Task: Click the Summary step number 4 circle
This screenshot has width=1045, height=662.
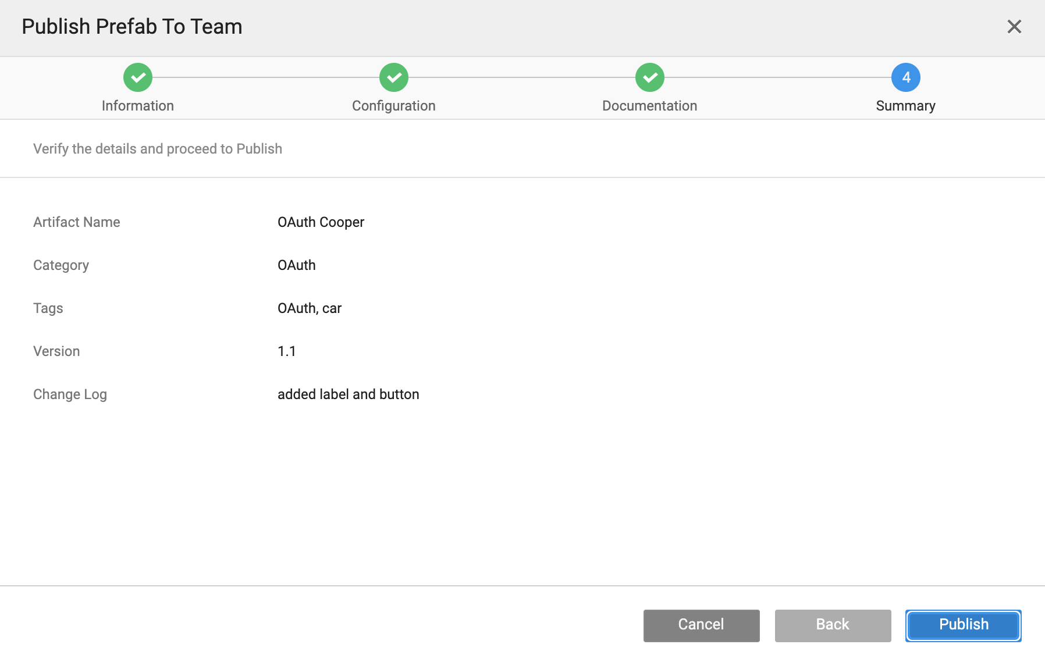Action: tap(906, 77)
